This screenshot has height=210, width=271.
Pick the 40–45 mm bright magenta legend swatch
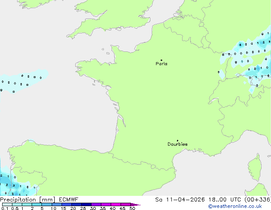click(x=116, y=204)
